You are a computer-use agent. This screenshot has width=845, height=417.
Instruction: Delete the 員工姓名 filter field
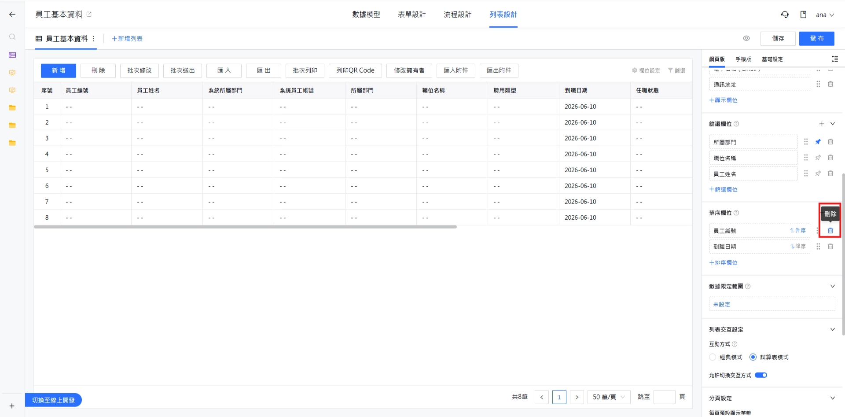[x=830, y=173]
